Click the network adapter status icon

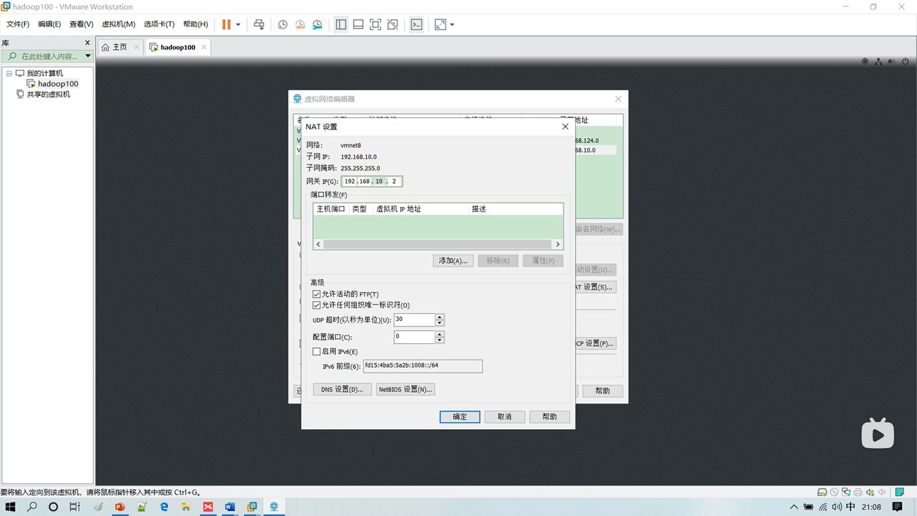[x=846, y=492]
